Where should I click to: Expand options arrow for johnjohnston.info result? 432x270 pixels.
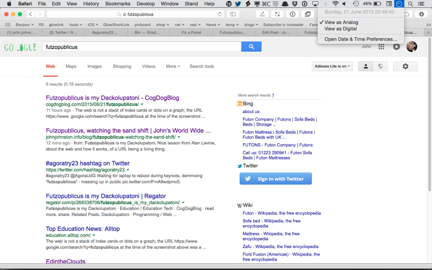pos(179,137)
